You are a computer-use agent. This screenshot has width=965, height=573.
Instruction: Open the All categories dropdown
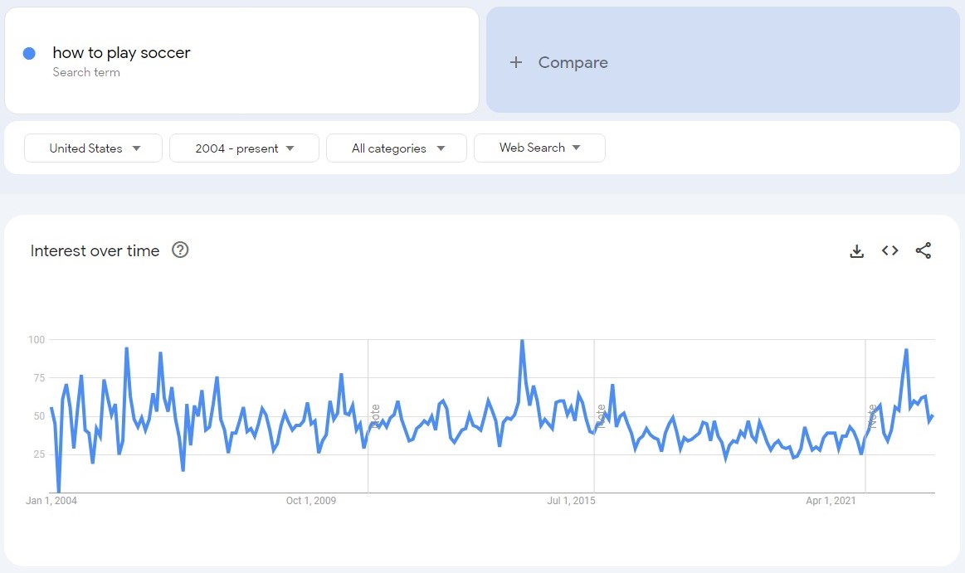(397, 148)
